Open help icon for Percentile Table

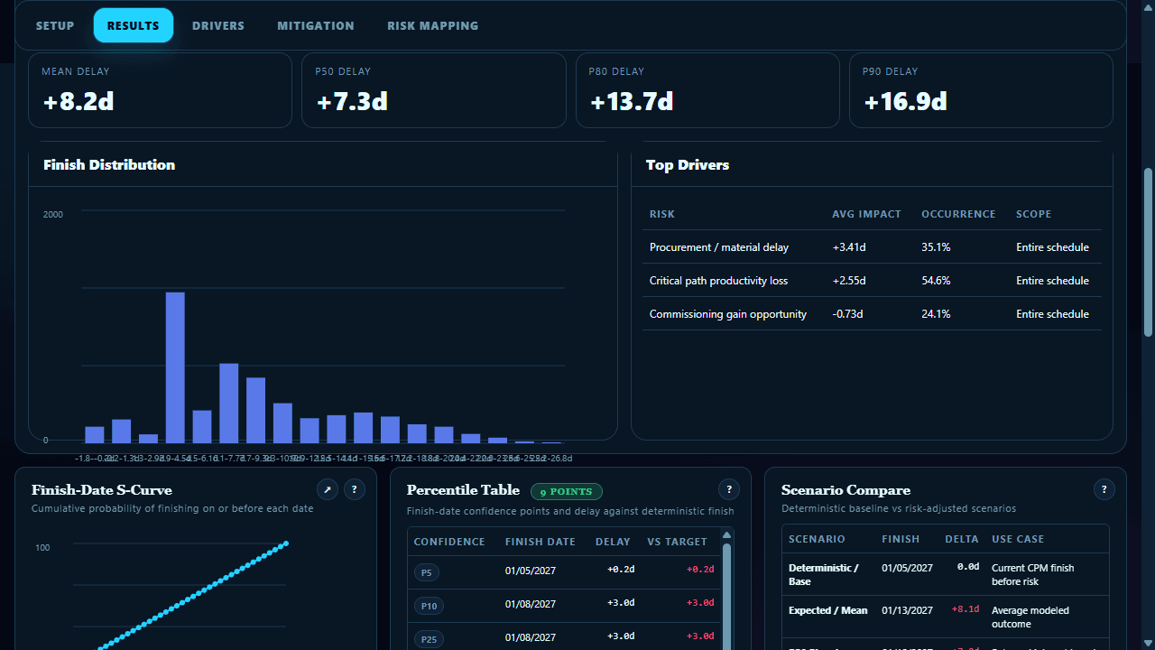(729, 489)
